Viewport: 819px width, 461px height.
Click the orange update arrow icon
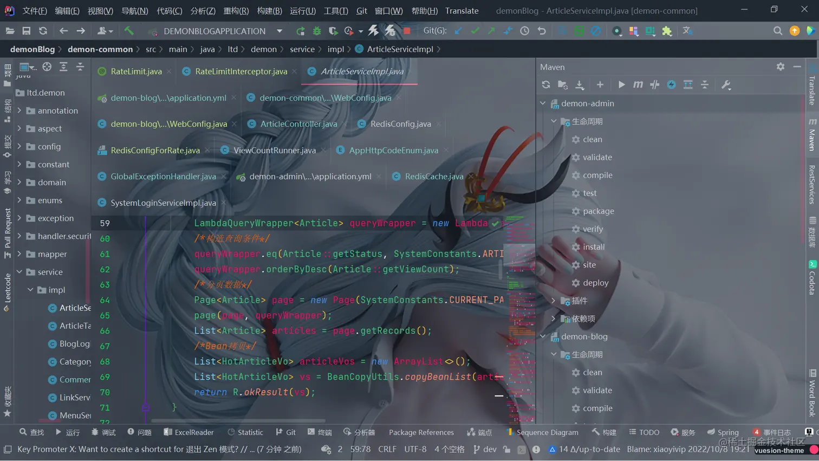click(795, 31)
